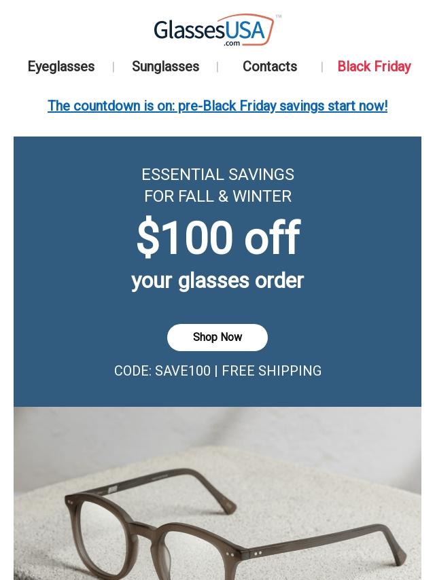
Task: Click the divider between Eyeglasses and Sunglasses
Action: 113,67
